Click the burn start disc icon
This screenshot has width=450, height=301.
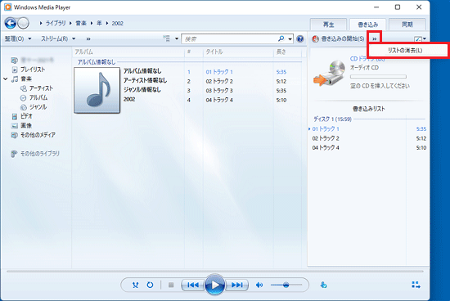(315, 38)
